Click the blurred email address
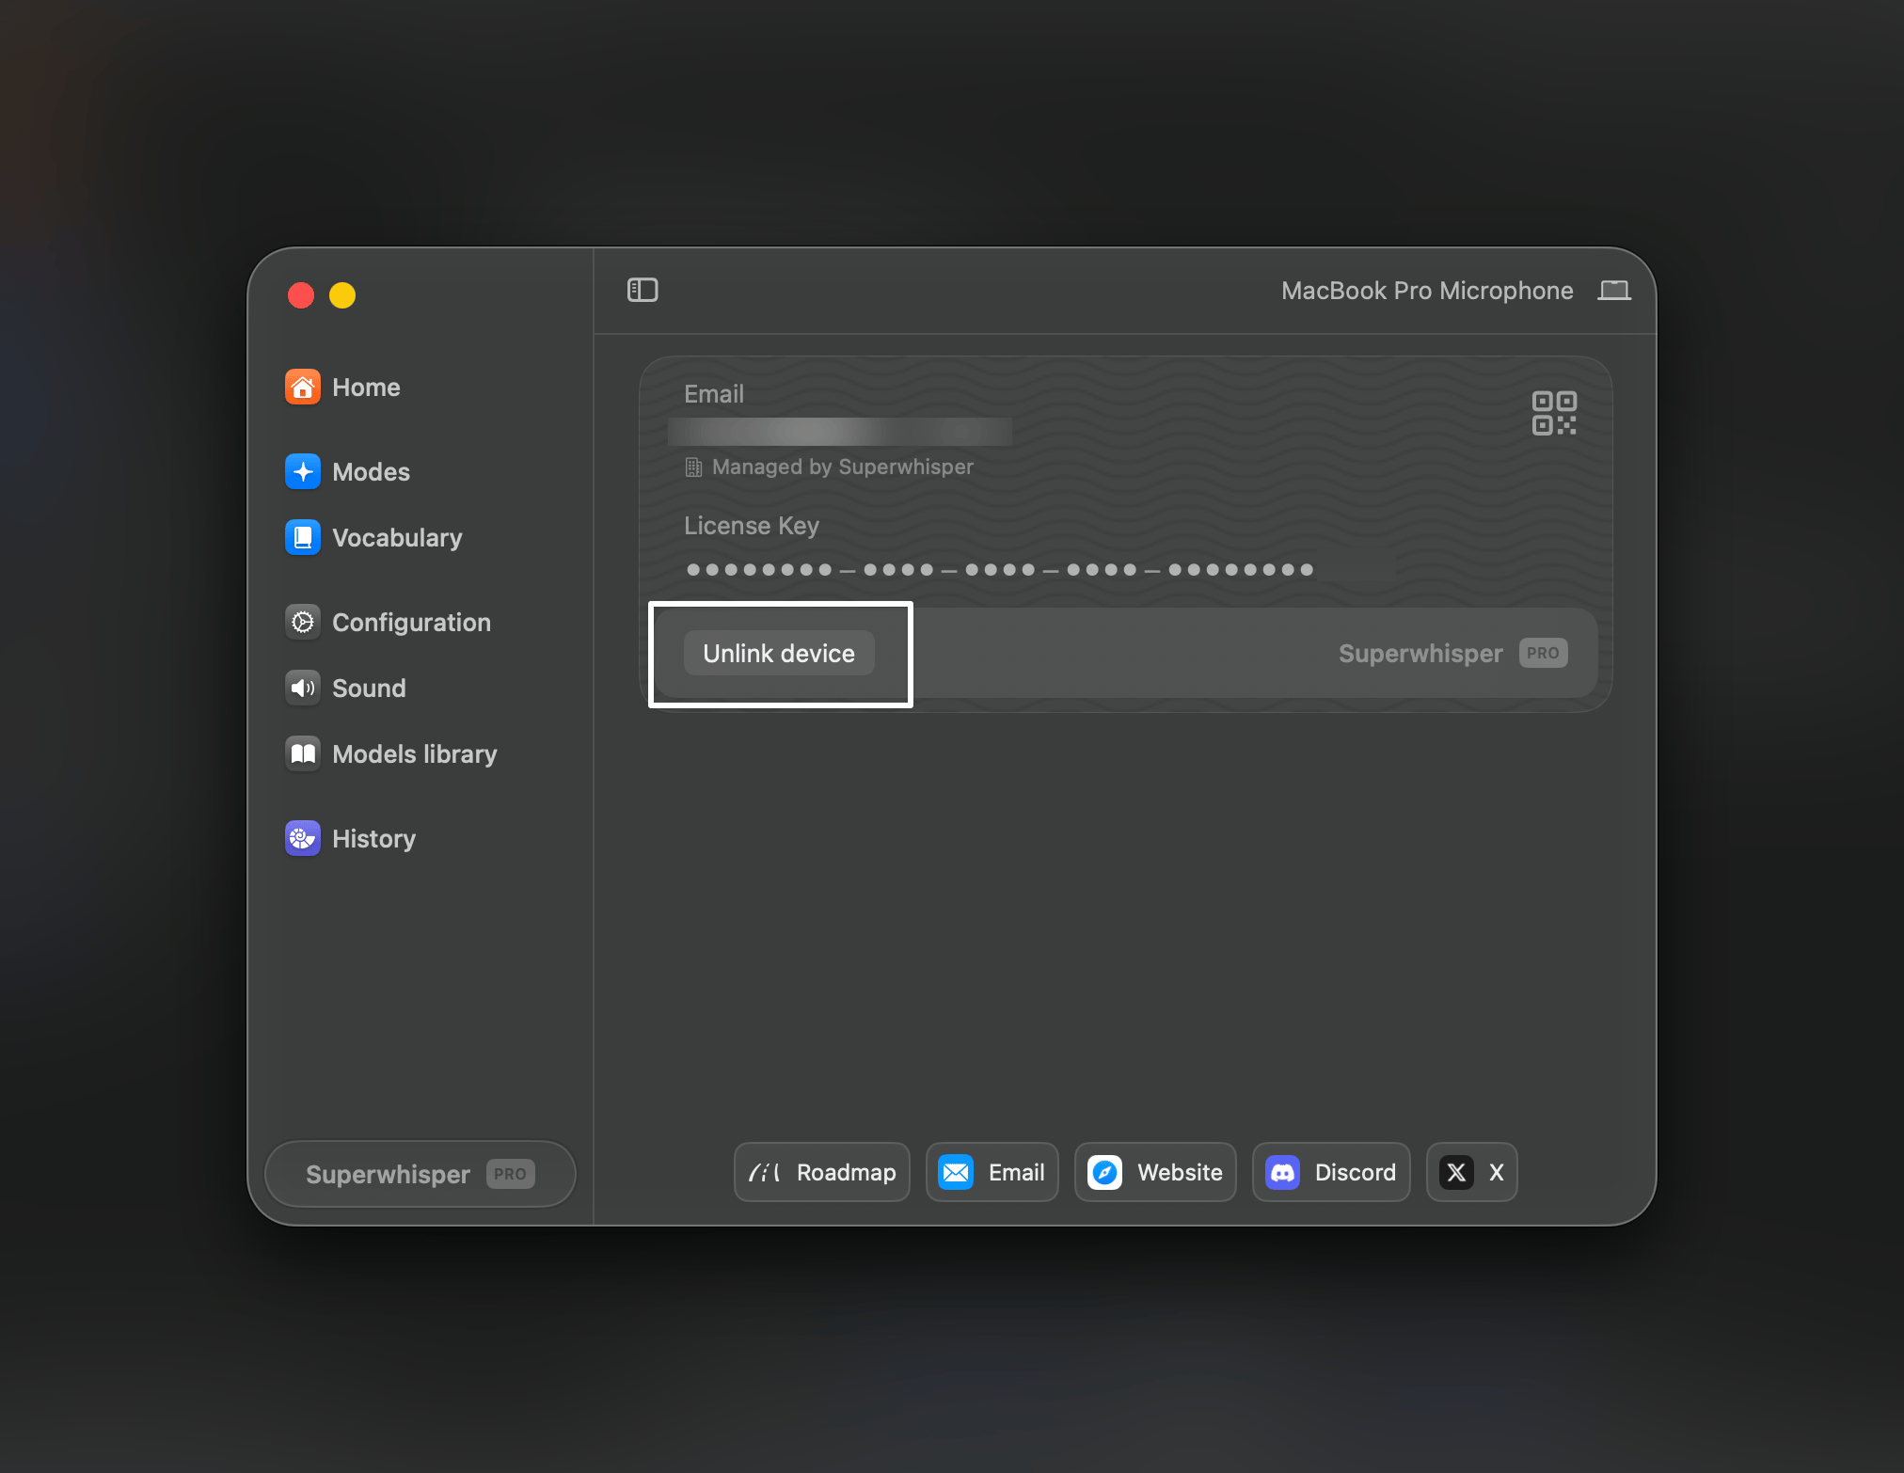Screen dimensions: 1904x1473 [840, 432]
